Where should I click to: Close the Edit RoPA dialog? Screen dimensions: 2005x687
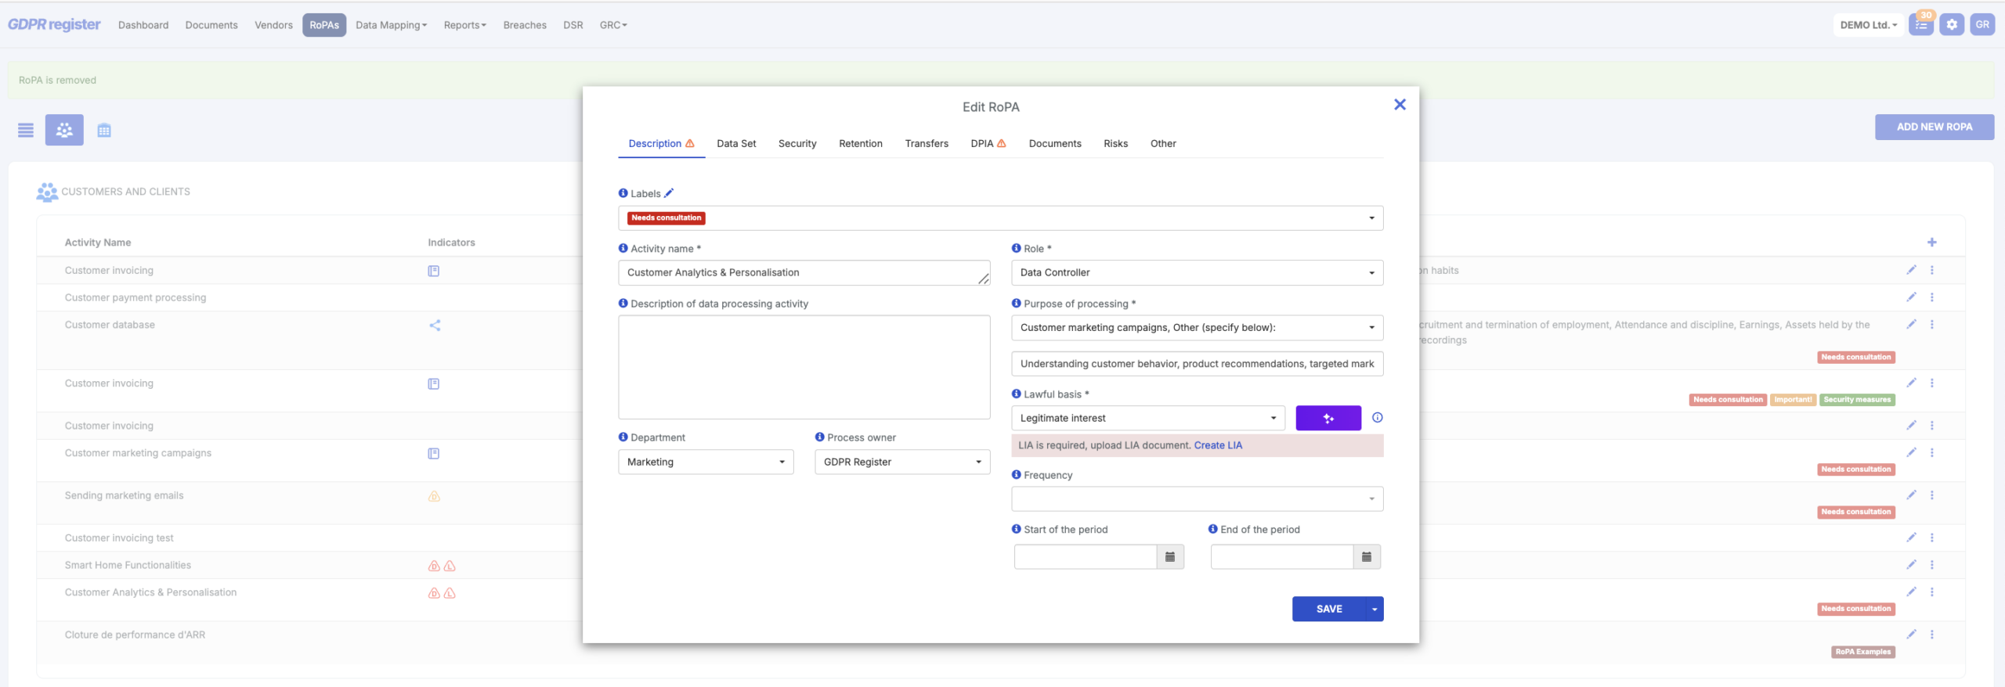point(1400,105)
